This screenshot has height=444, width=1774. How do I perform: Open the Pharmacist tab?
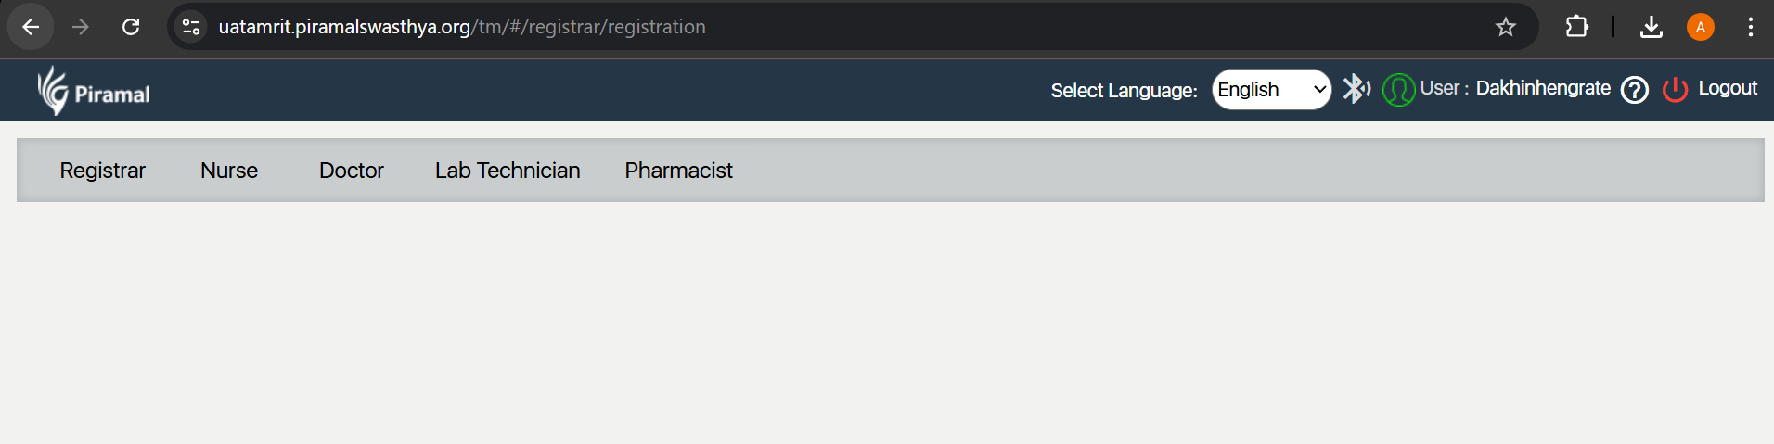tap(678, 171)
